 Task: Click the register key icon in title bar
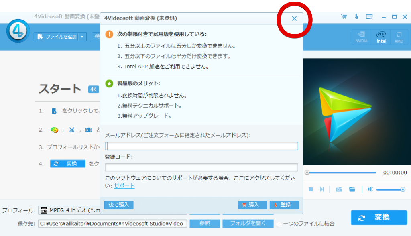[x=356, y=17]
